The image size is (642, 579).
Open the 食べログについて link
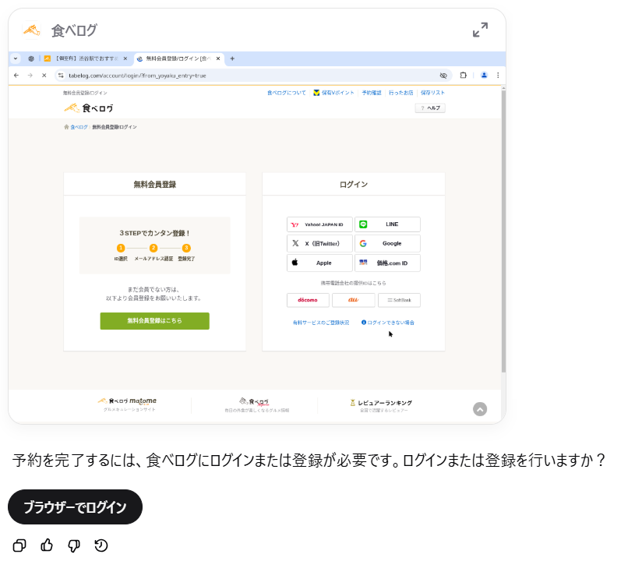coord(287,93)
